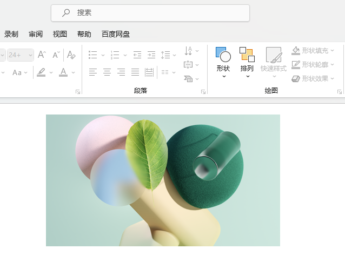Click 形状填充 shape fill
This screenshot has height=276, width=345.
(x=310, y=51)
